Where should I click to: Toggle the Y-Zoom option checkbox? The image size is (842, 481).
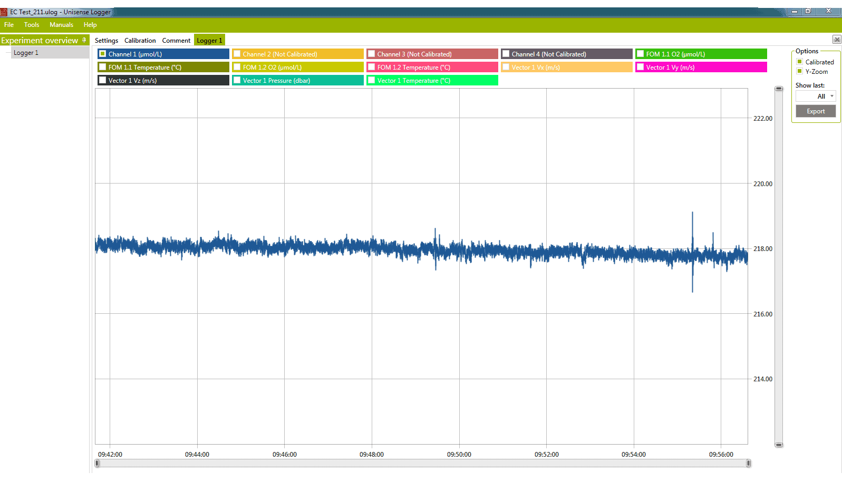pyautogui.click(x=799, y=71)
